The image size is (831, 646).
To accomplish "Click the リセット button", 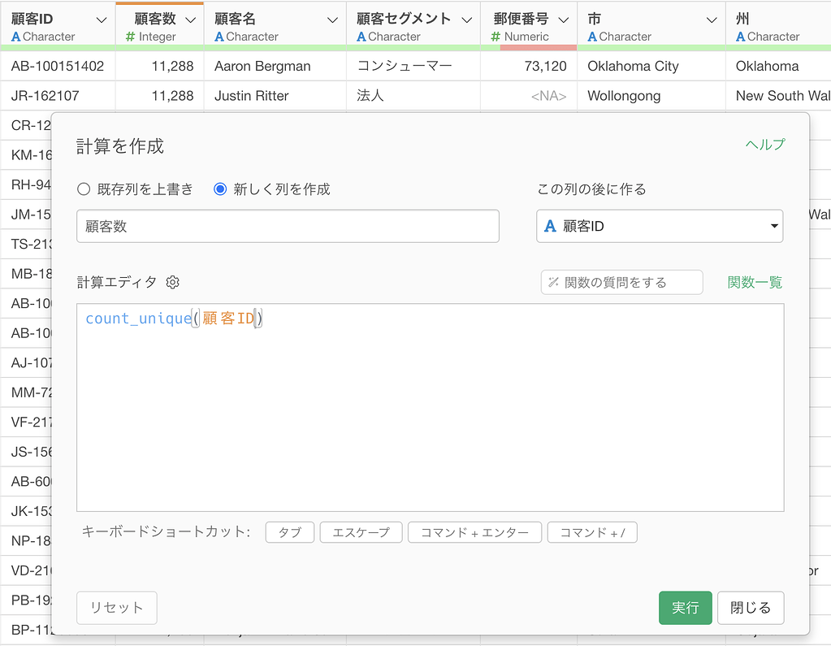I will click(117, 608).
